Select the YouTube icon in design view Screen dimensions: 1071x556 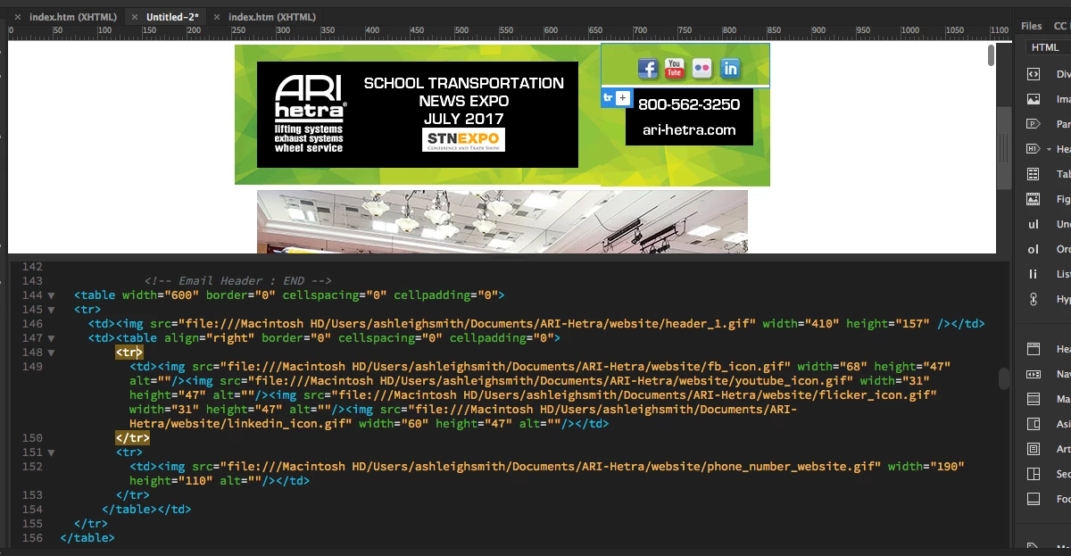pyautogui.click(x=675, y=68)
